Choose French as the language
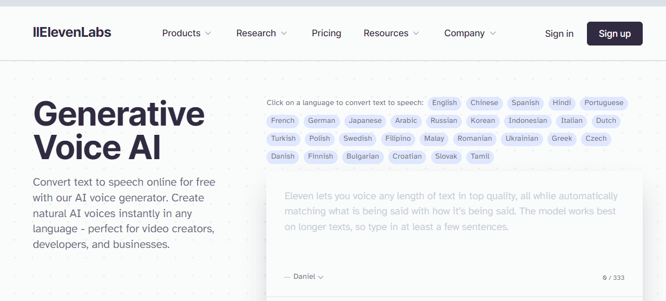The height and width of the screenshot is (301, 666). point(283,121)
